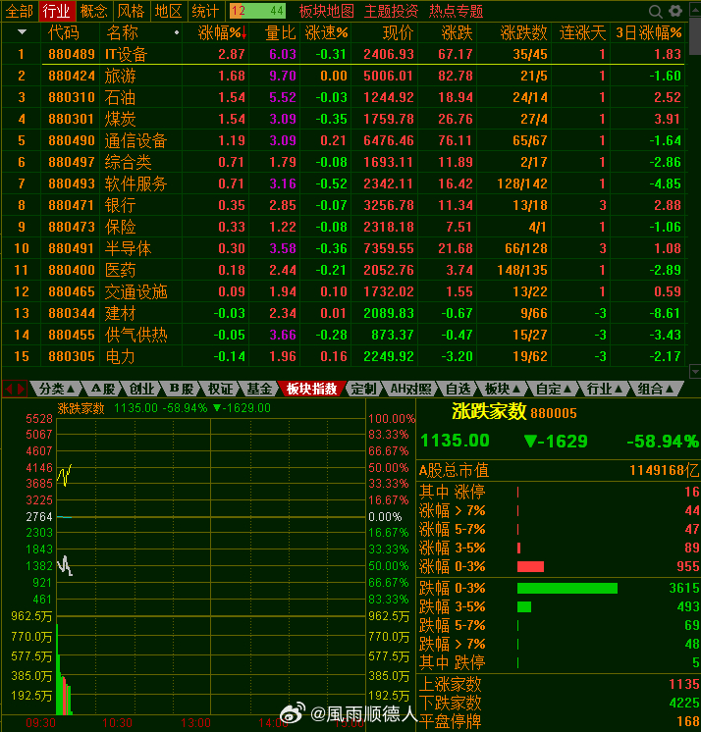This screenshot has width=701, height=732.
Task: Expand the 板块 bottom tab menu
Action: [503, 389]
